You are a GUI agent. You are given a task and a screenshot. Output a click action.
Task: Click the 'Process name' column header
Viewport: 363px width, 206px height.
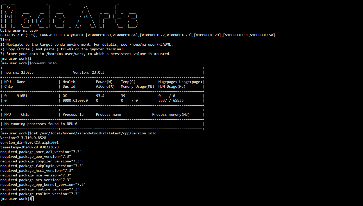click(x=109, y=114)
